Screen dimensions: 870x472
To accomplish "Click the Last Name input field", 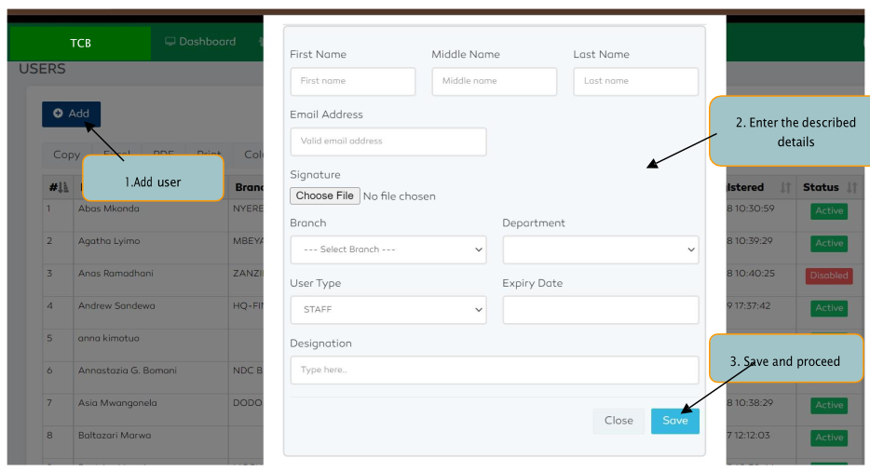I will (636, 81).
